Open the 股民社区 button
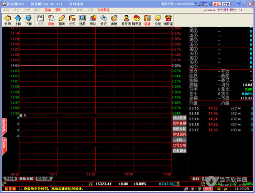 179,129
